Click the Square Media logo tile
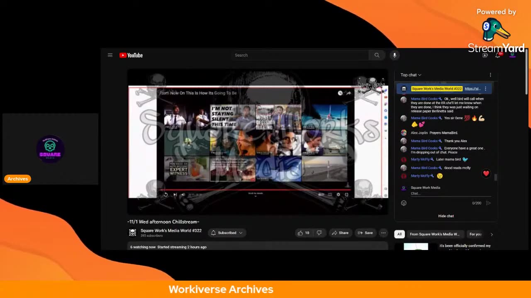The height and width of the screenshot is (298, 531). tap(50, 149)
